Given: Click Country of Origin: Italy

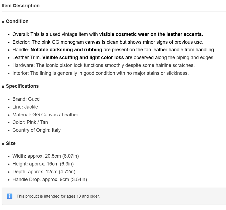Looking at the screenshot, I should click(36, 130).
